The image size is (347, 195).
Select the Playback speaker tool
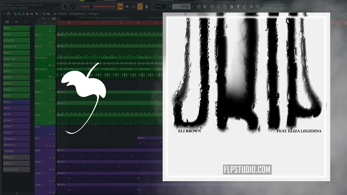click(49, 14)
